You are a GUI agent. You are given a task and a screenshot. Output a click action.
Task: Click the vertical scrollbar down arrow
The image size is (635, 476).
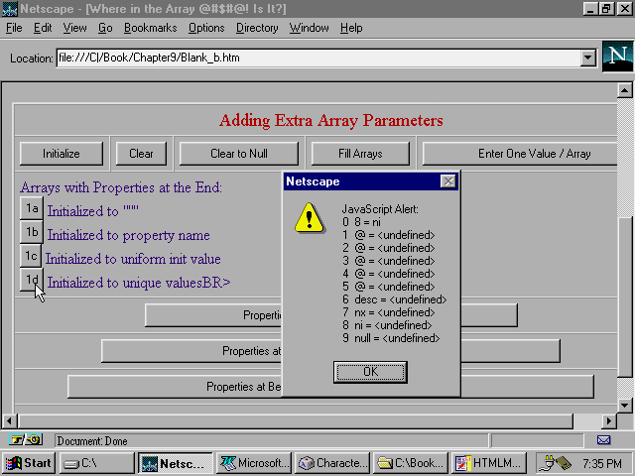[x=624, y=406]
